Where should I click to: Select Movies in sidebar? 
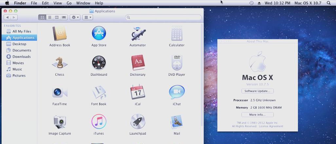(x=19, y=63)
